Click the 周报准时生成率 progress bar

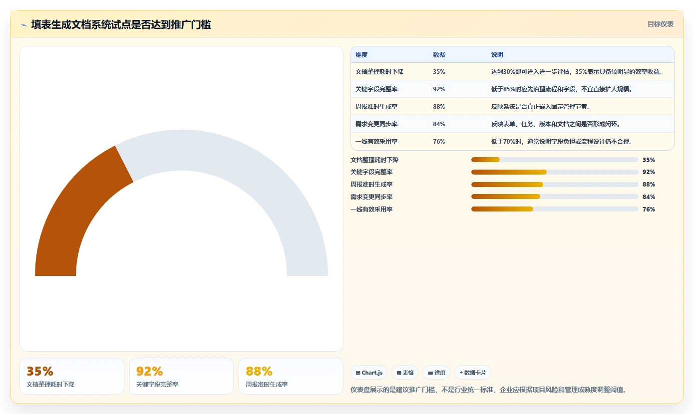point(555,185)
